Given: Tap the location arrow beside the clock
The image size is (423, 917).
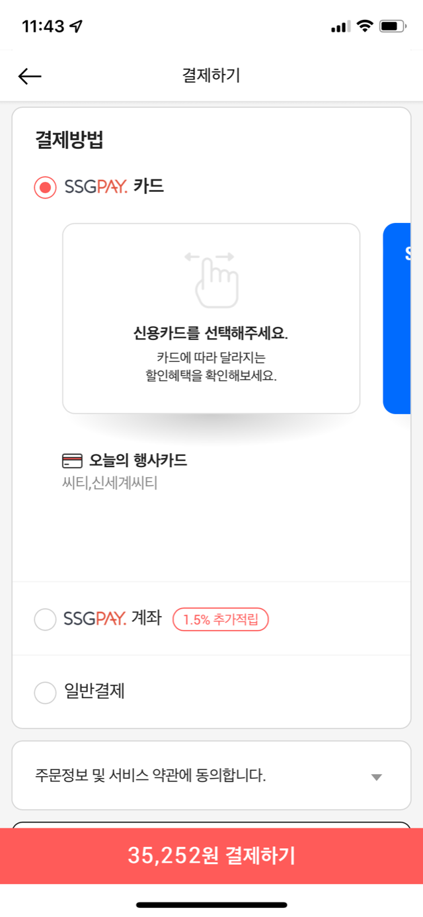Looking at the screenshot, I should tap(77, 26).
